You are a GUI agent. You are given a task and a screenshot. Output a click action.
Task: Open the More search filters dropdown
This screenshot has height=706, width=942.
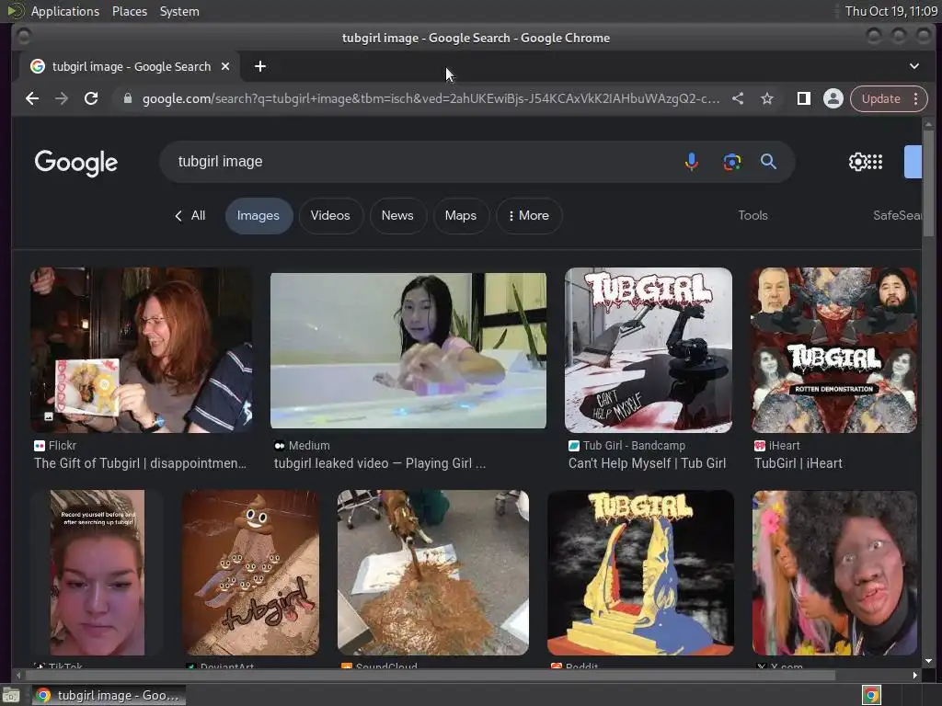coord(529,215)
